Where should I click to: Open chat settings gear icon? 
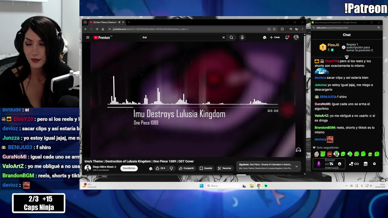pyautogui.click(x=374, y=164)
